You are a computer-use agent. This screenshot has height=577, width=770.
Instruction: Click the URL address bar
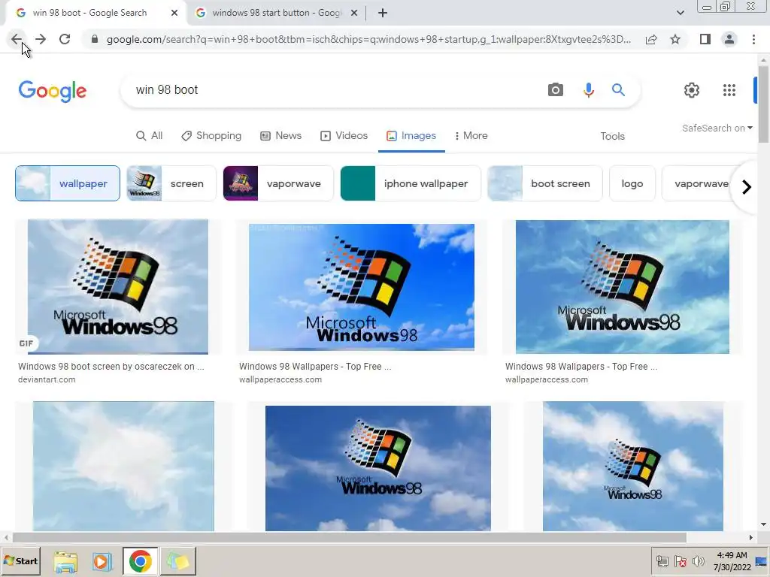coord(368,39)
